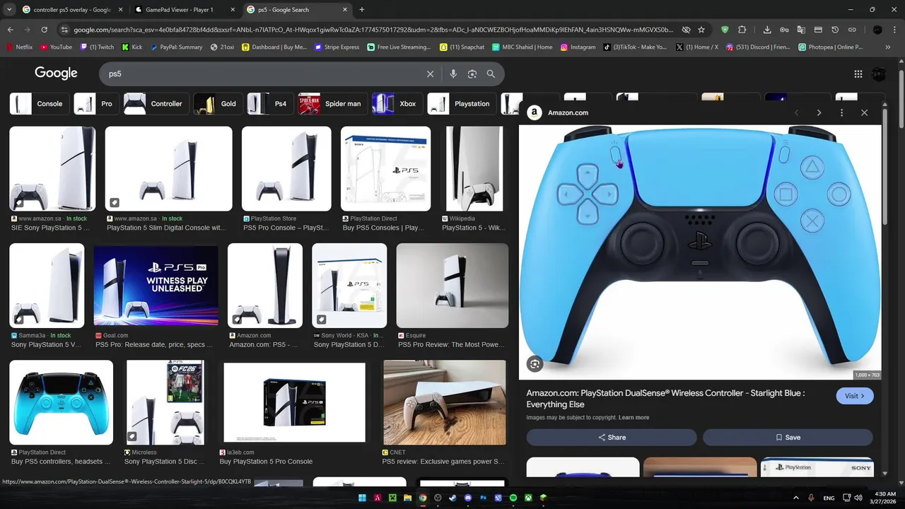Open Steam from the taskbar

[452, 498]
